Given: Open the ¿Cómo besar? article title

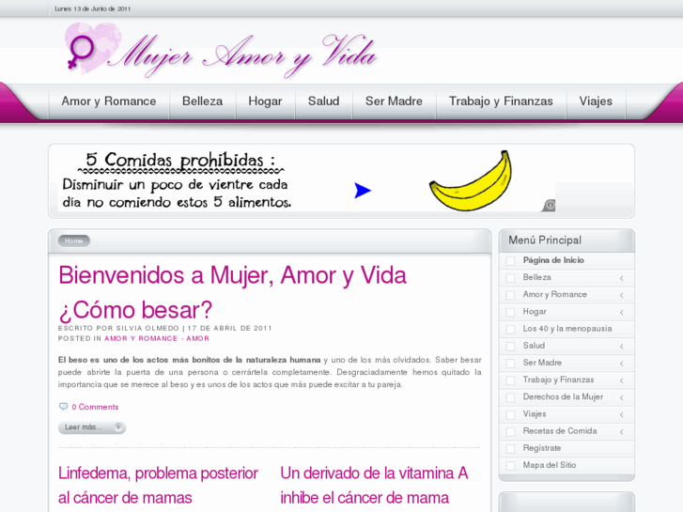Looking at the screenshot, I should [x=135, y=310].
